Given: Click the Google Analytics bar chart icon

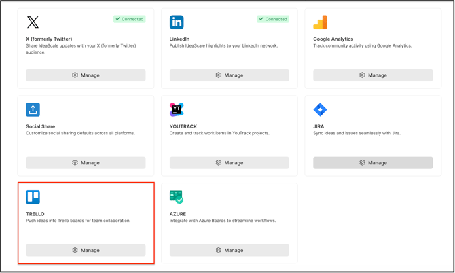Looking at the screenshot, I should 320,22.
